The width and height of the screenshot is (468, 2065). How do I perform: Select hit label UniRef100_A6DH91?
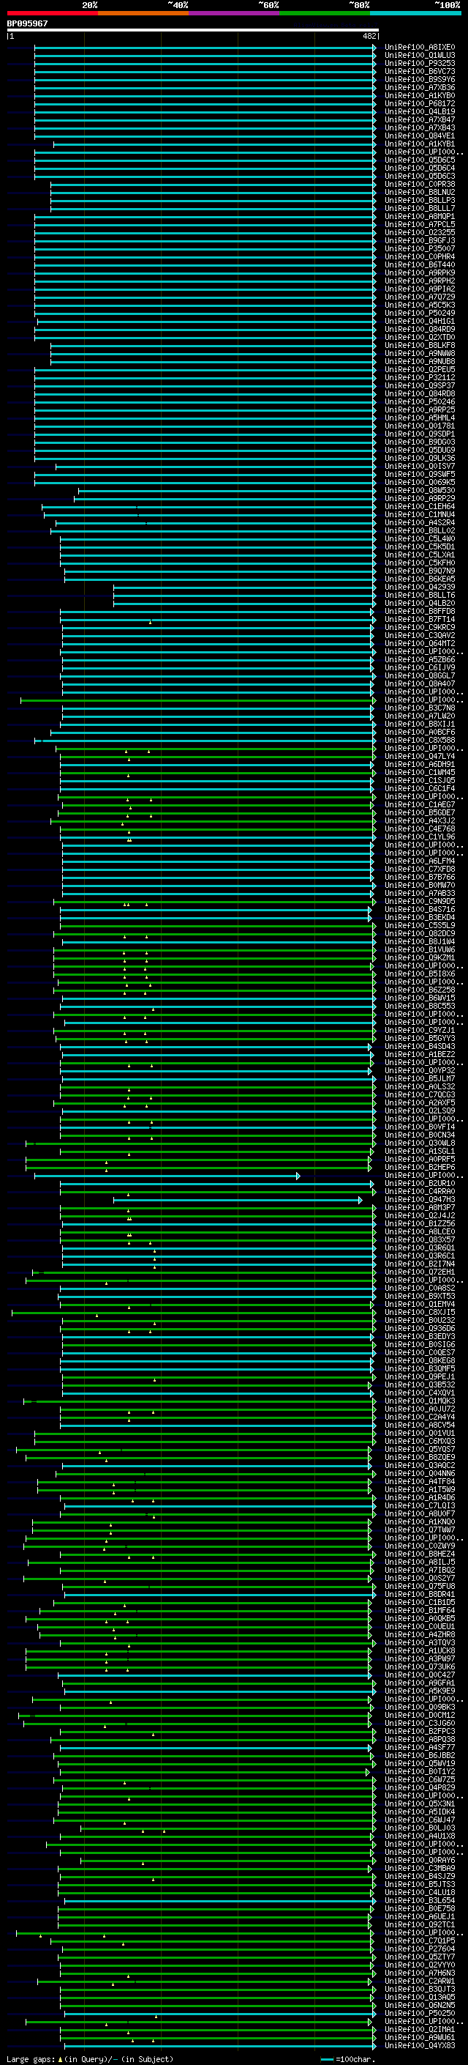pos(419,765)
